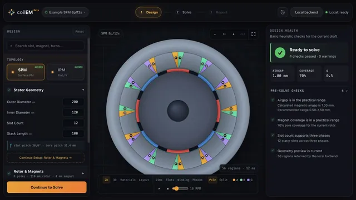Toggle the Materials view mode

point(128,180)
